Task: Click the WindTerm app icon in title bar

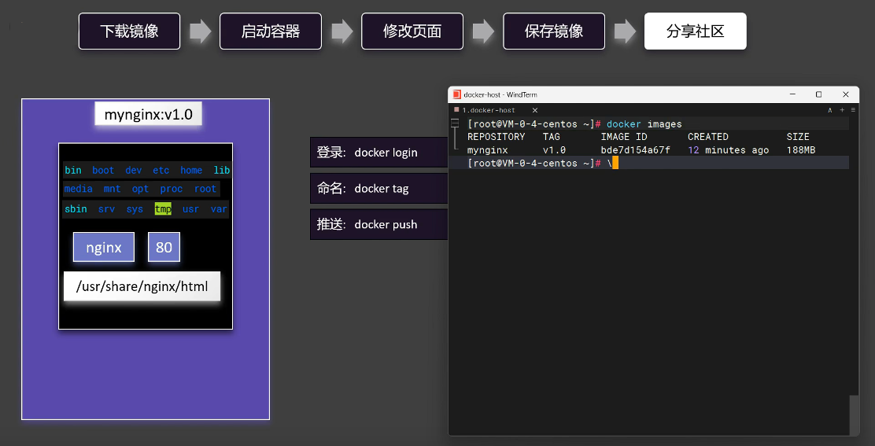Action: 456,94
